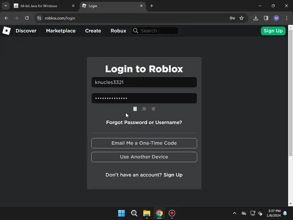Open the Windows Start menu
The image size is (293, 220).
121,213
